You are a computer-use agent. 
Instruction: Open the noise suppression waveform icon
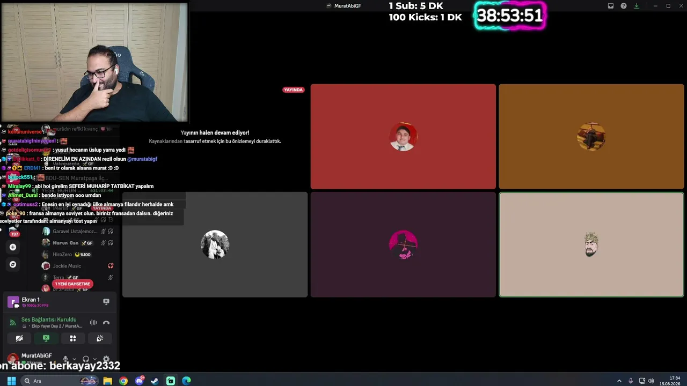[93, 322]
